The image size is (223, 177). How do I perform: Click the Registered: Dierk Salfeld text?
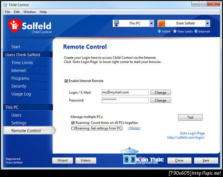pyautogui.click(x=14, y=161)
